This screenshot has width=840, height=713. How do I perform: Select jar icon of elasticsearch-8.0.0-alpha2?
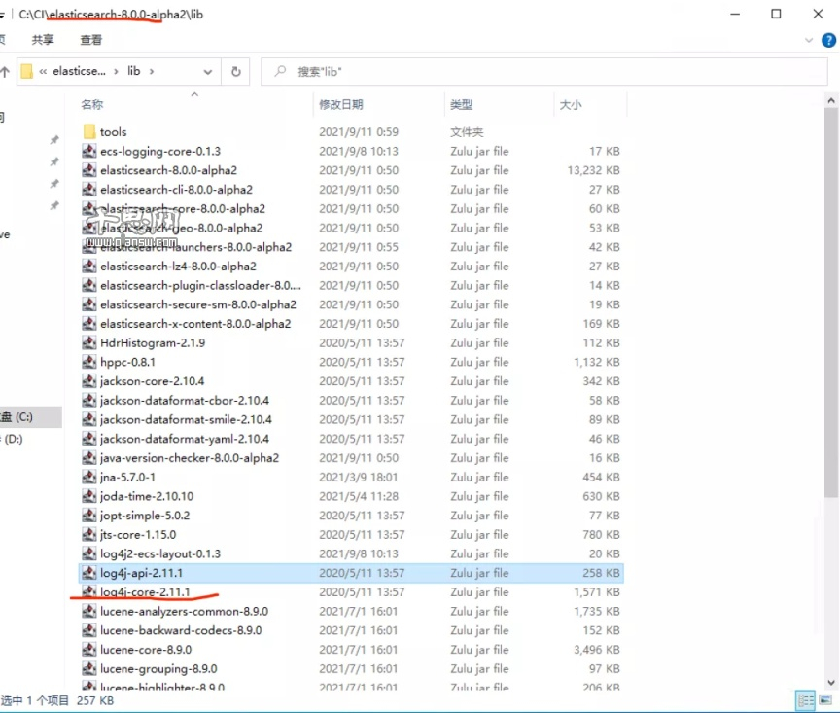pos(89,170)
